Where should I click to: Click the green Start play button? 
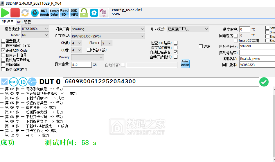coord(5,12)
